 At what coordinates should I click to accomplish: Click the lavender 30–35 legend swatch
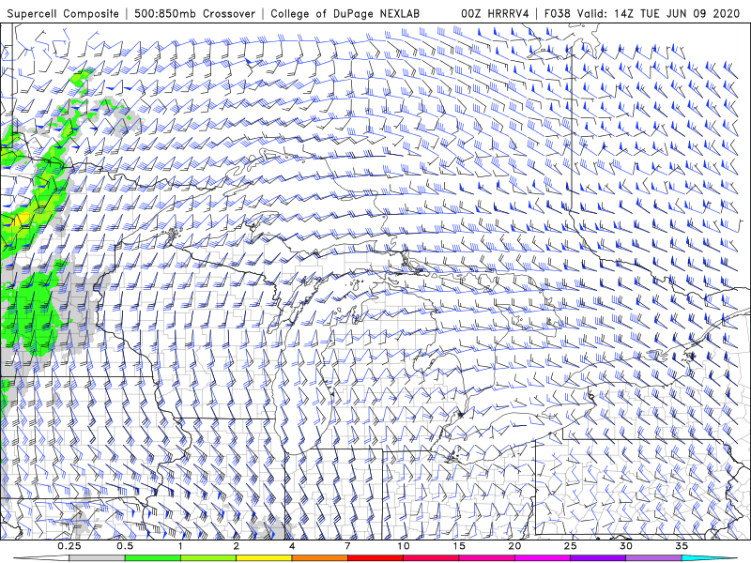(x=653, y=558)
